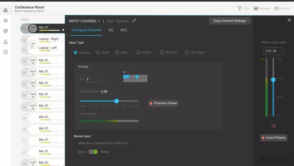The width and height of the screenshot is (294, 166).
Task: Toggle the Mono/Stereo switch
Action: coord(93,152)
